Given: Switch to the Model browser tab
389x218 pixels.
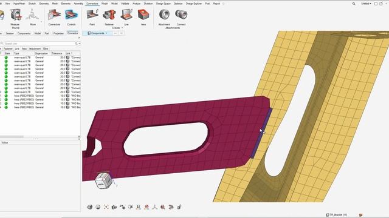Looking at the screenshot, I should click(38, 33).
